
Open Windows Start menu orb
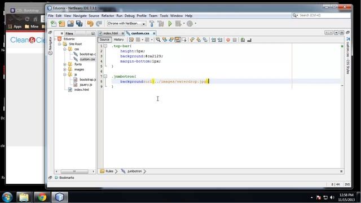tap(7, 197)
